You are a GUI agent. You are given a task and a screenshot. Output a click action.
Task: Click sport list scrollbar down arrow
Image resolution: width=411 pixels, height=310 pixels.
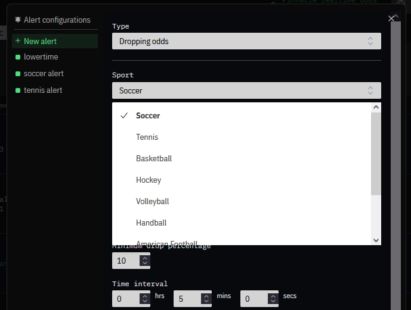tap(376, 240)
